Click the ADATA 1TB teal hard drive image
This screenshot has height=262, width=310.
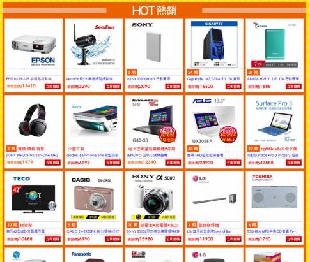coord(274,45)
